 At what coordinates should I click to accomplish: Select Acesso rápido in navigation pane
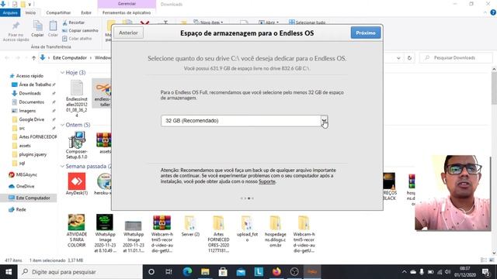tap(30, 76)
